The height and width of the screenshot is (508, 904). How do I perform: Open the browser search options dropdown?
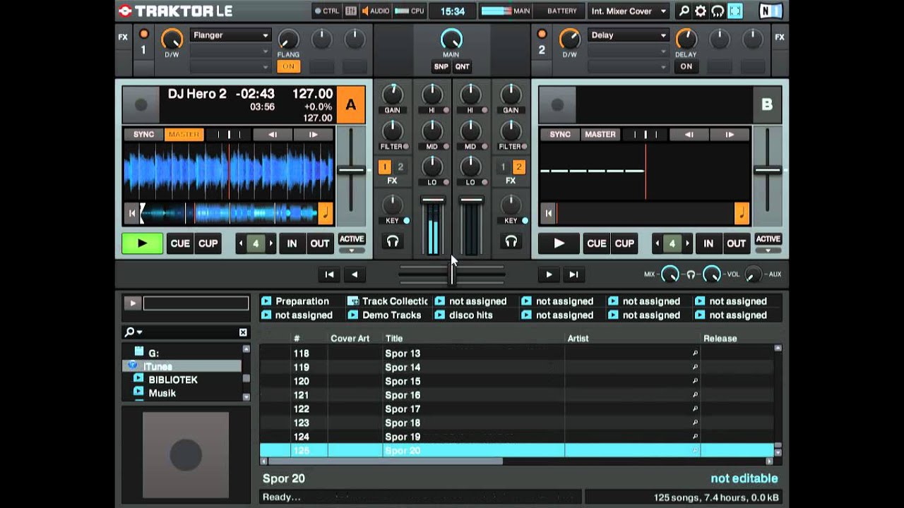133,332
